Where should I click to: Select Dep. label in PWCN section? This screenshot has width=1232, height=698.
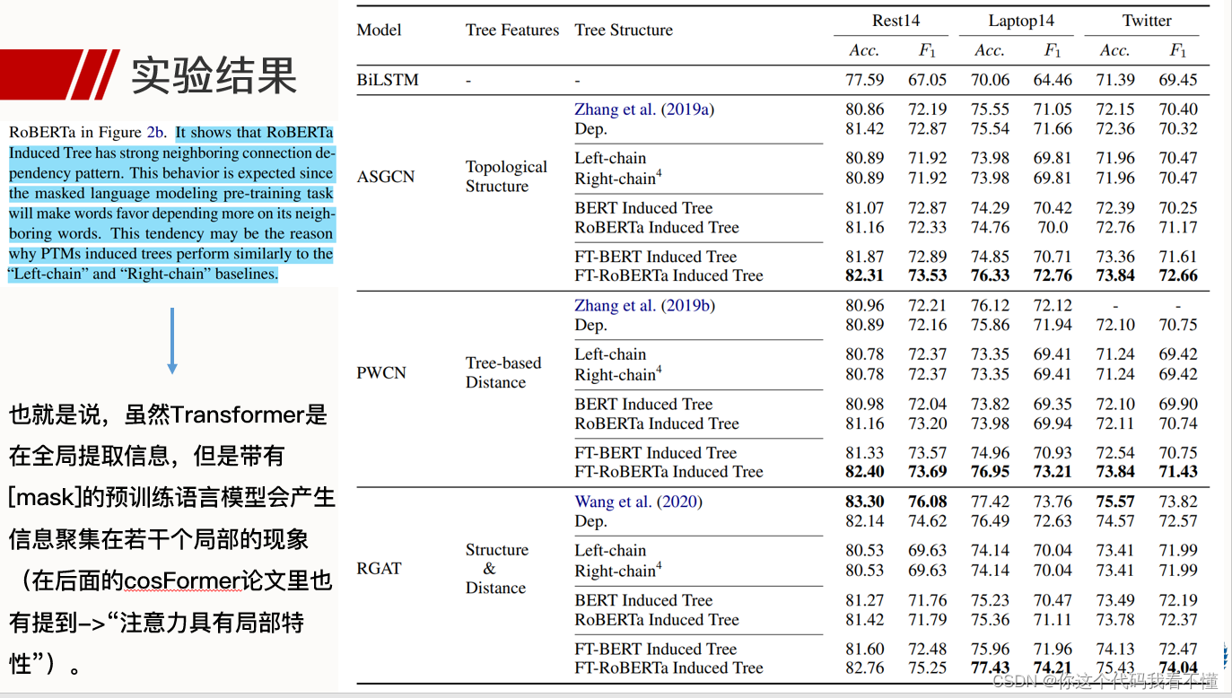click(590, 326)
